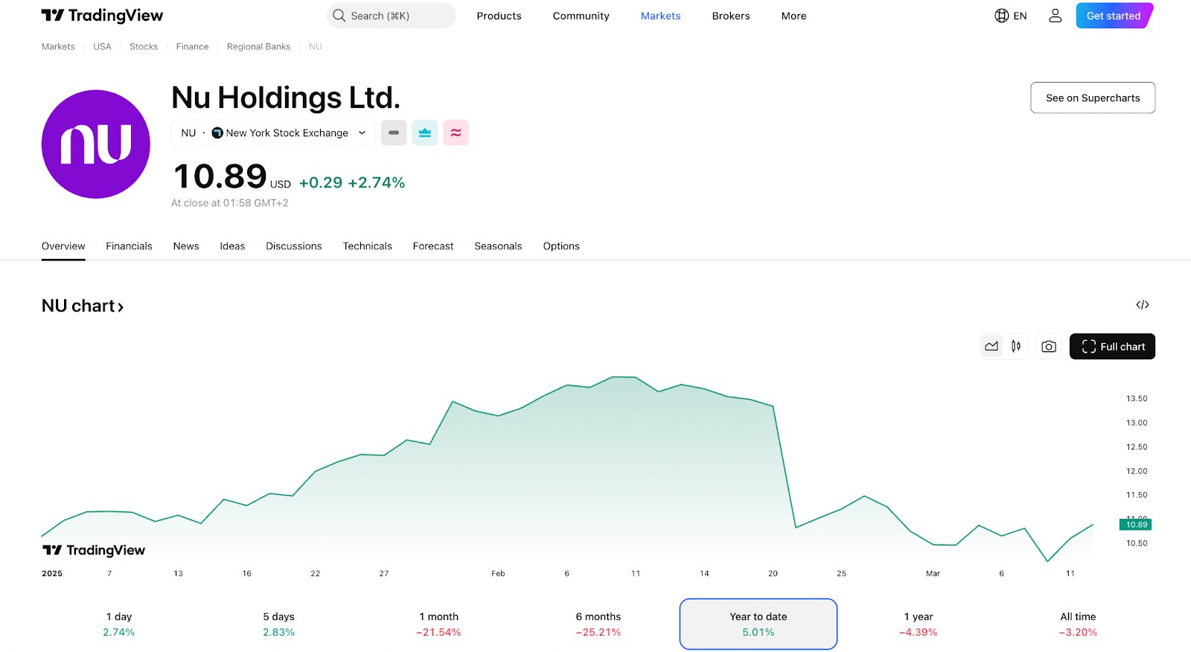The height and width of the screenshot is (652, 1191).
Task: Go to Regional Banks breadcrumb link
Action: [258, 46]
